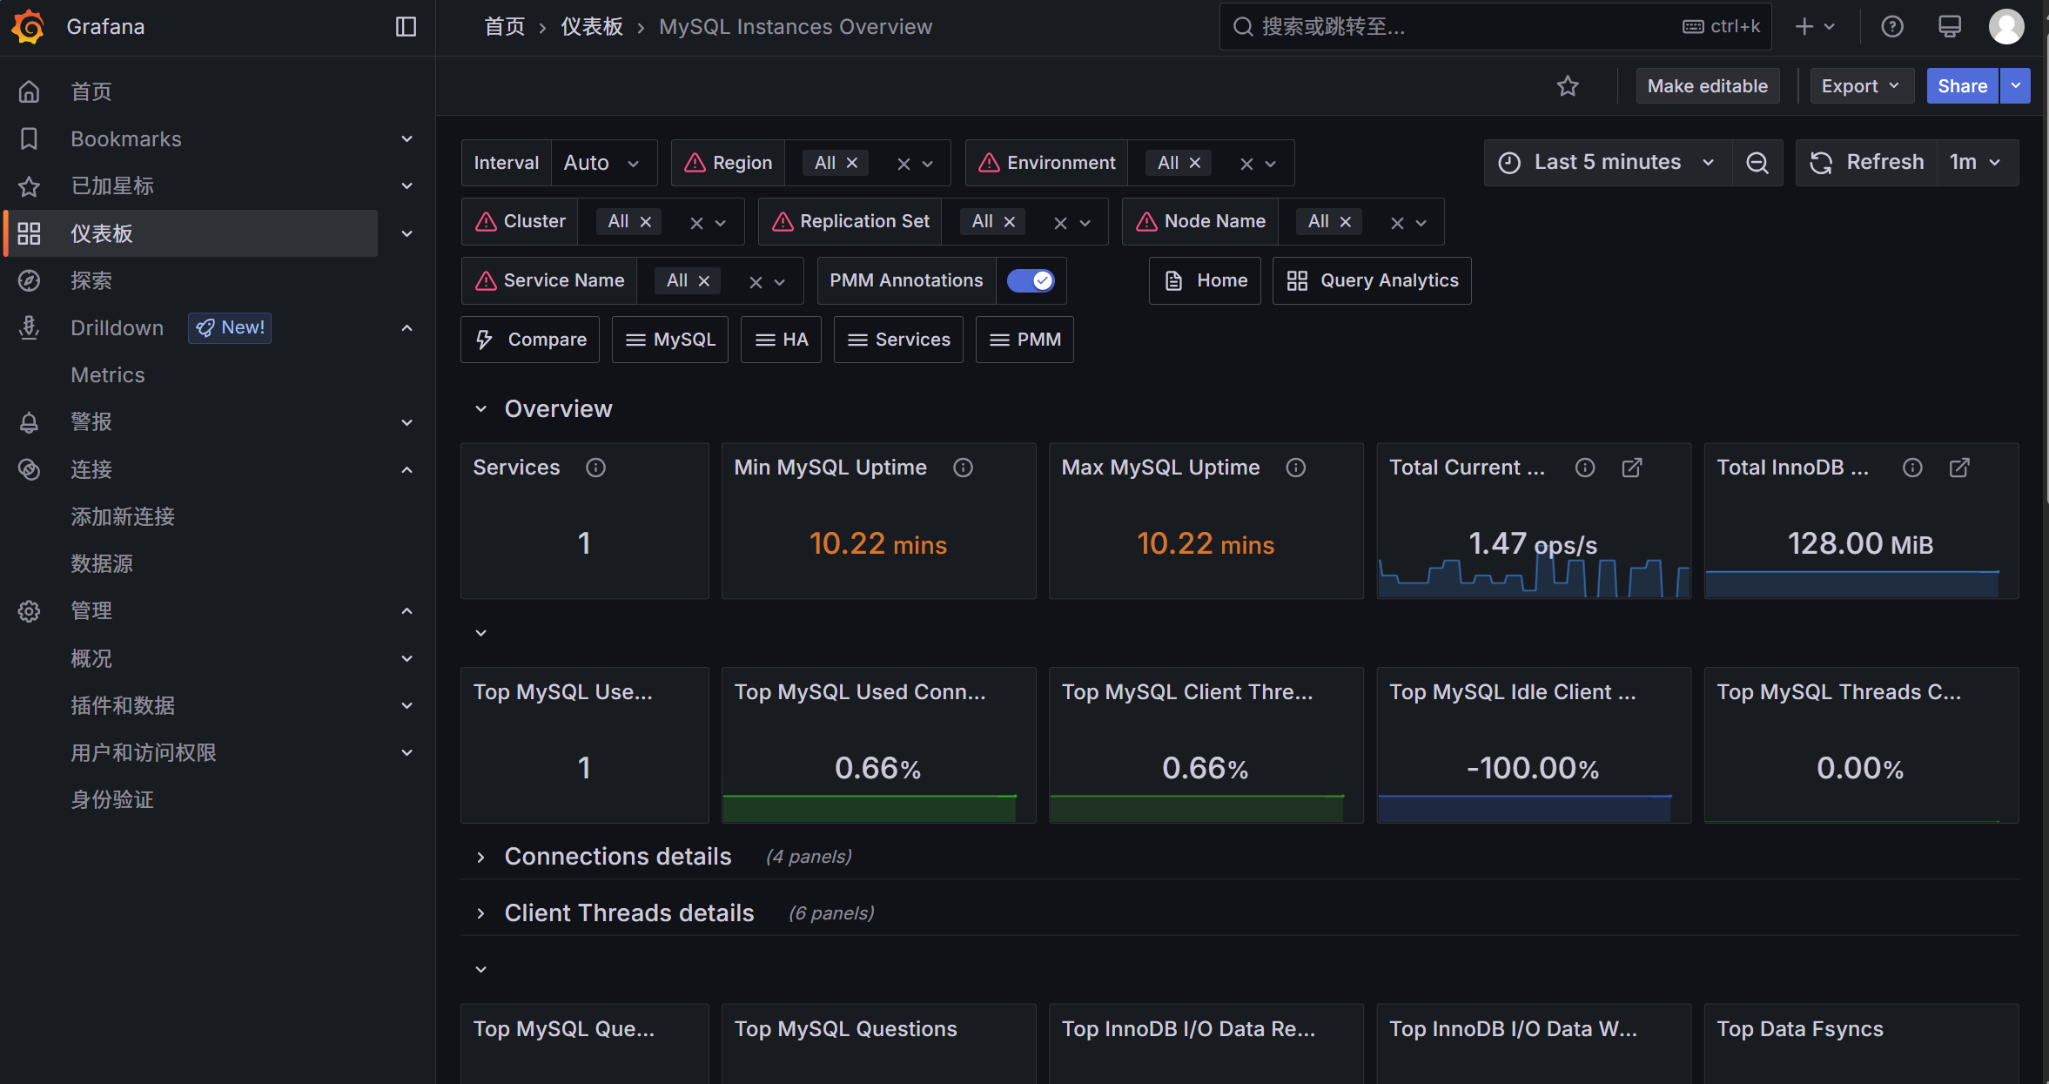Remove All tag in Node Name filter
The image size is (2049, 1084).
(x=1346, y=222)
